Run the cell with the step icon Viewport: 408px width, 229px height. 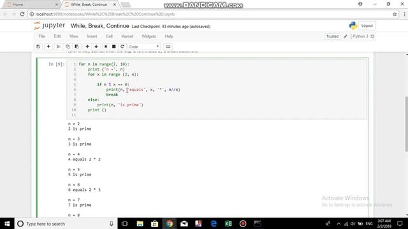(x=106, y=46)
